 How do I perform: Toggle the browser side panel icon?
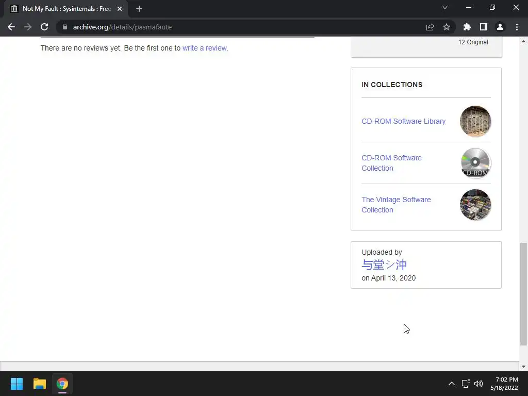click(x=484, y=27)
